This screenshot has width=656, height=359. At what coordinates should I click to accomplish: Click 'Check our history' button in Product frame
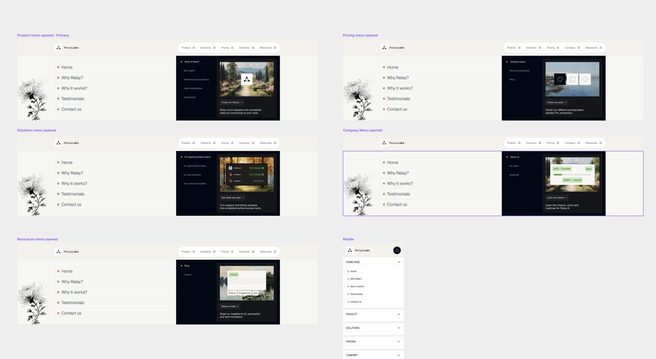[232, 102]
